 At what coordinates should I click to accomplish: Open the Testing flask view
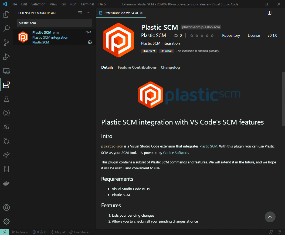(x=6, y=99)
